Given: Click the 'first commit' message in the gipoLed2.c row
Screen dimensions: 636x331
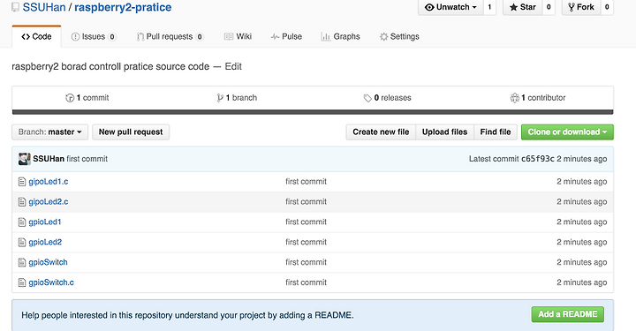Looking at the screenshot, I should pyautogui.click(x=306, y=202).
